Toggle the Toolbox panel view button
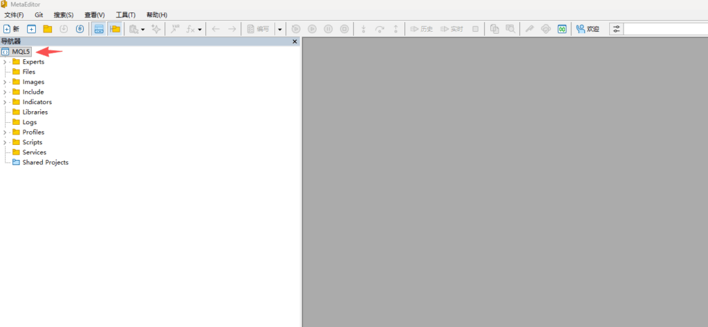This screenshot has height=327, width=708. (x=99, y=29)
